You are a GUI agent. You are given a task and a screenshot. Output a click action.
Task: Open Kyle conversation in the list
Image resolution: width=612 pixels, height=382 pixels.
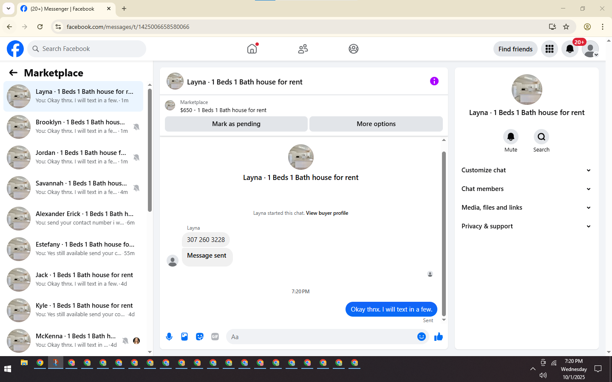tap(73, 310)
